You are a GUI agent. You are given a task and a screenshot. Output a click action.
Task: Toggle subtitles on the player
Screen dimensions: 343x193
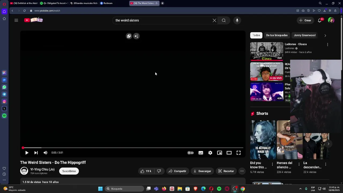(201, 153)
